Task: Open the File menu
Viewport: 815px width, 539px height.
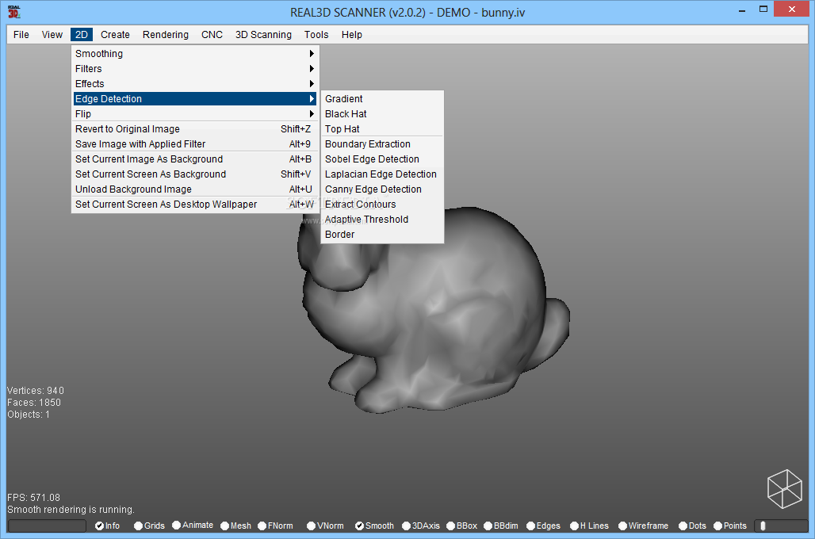Action: click(x=21, y=34)
